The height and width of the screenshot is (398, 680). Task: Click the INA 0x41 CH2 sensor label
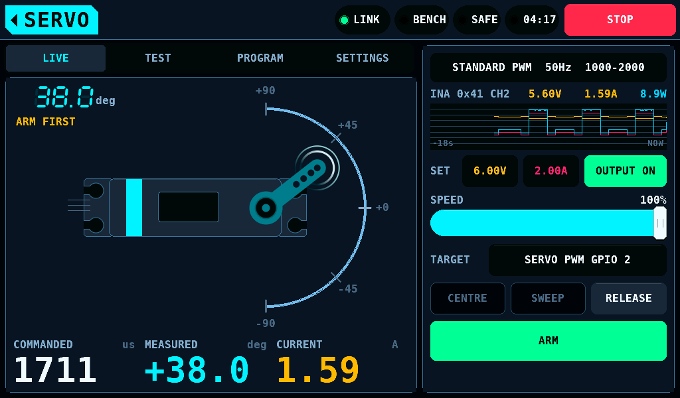[x=469, y=94]
